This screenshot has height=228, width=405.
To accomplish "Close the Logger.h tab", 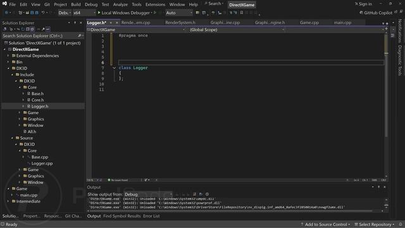I will coord(116,23).
